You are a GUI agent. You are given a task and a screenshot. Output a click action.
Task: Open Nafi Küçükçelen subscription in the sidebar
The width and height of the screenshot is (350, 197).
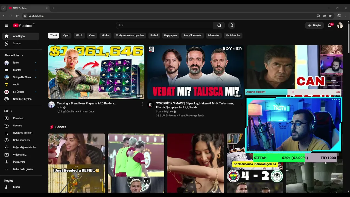pyautogui.click(x=21, y=99)
